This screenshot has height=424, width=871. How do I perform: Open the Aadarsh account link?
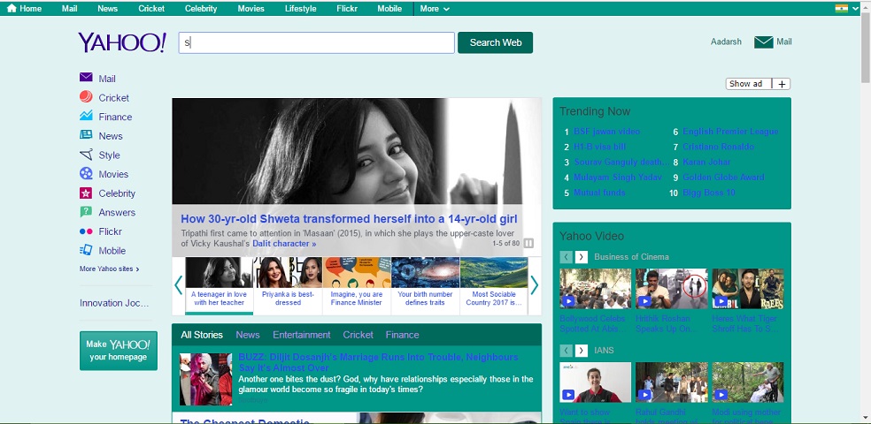click(726, 42)
